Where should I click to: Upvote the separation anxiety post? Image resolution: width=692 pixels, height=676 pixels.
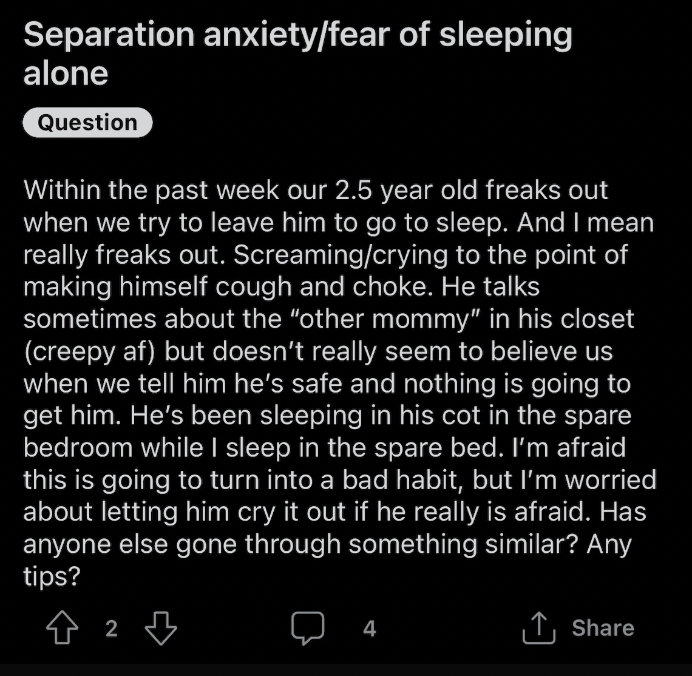tap(63, 627)
